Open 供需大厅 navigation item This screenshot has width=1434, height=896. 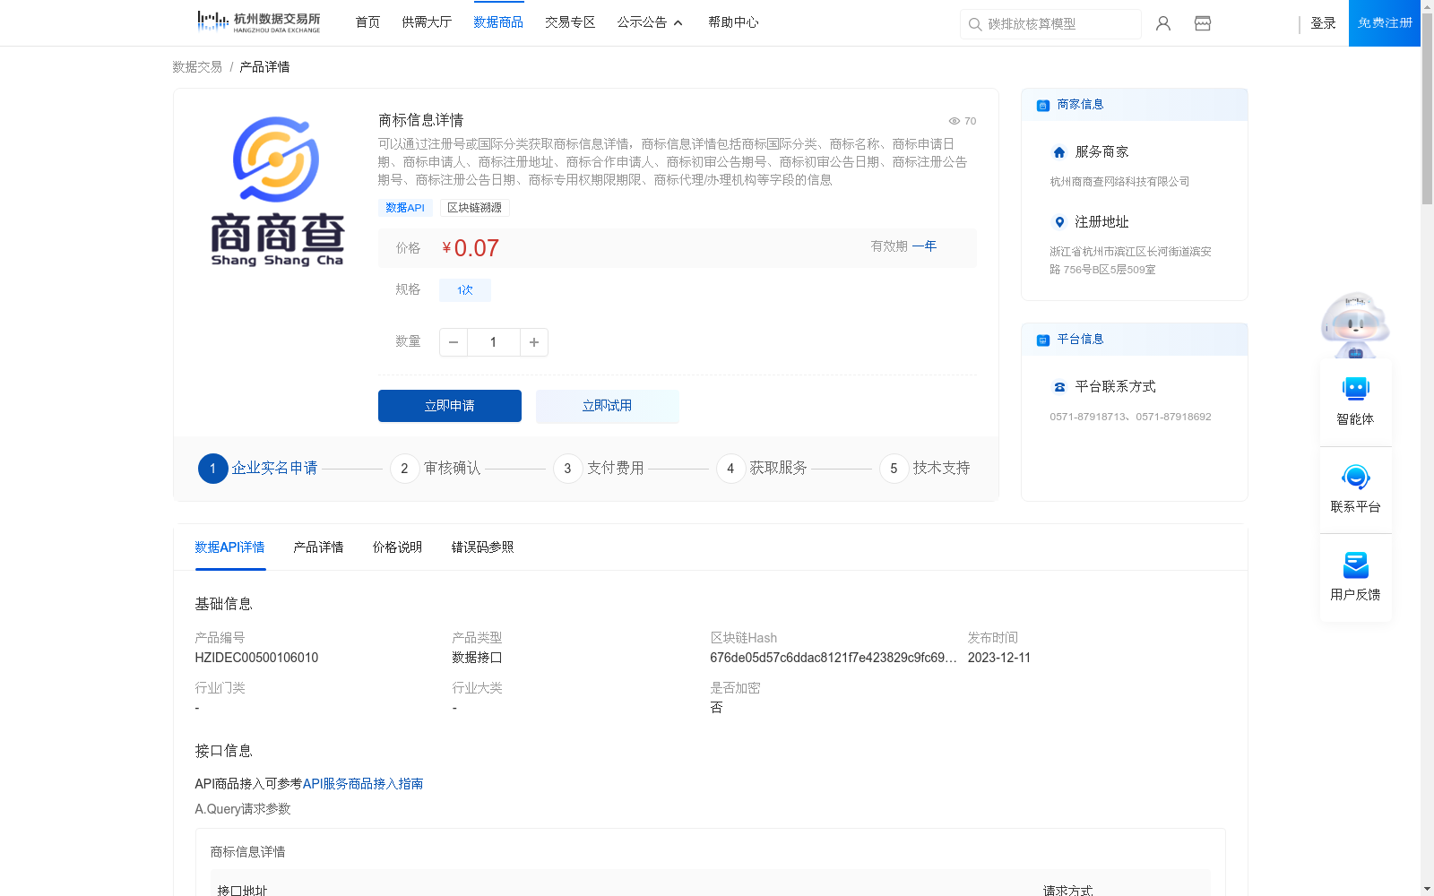427,22
